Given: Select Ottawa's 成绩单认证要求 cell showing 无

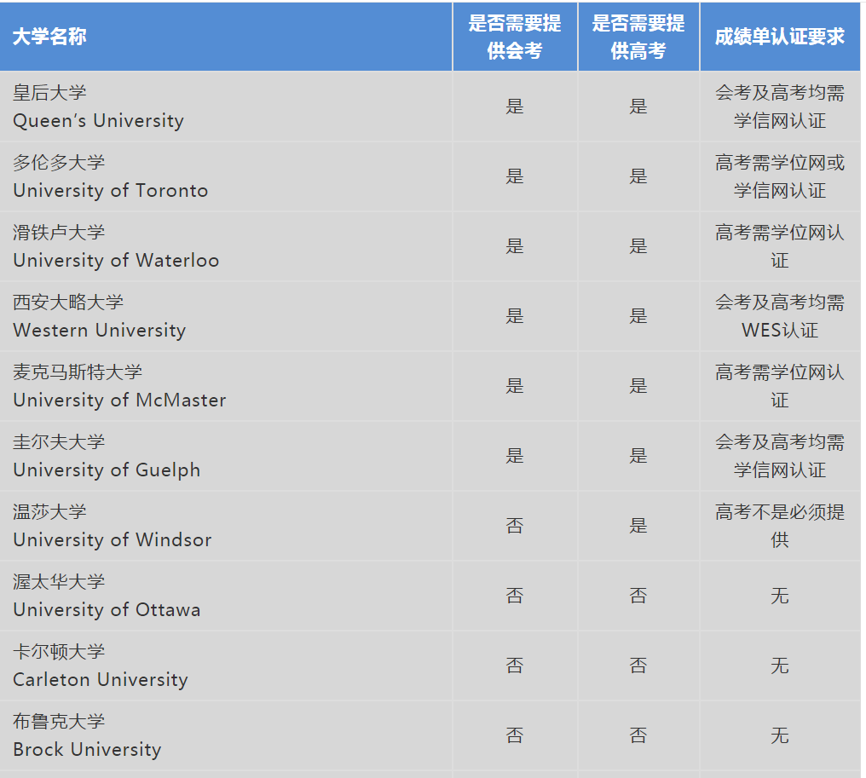Looking at the screenshot, I should 780,596.
